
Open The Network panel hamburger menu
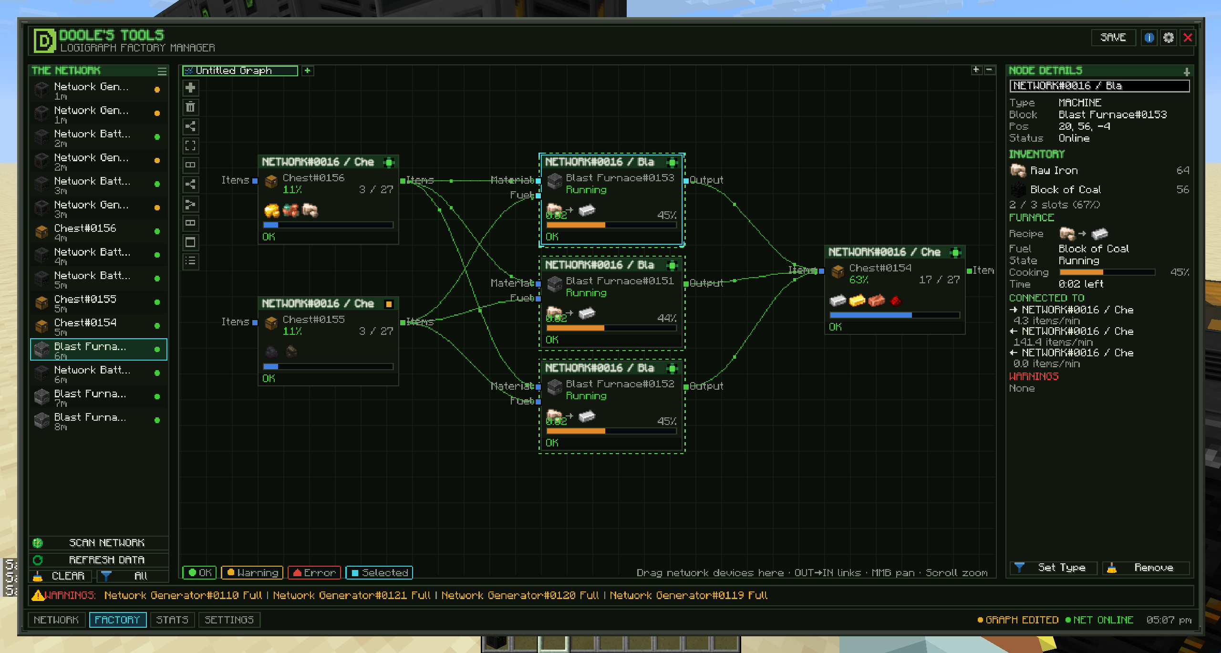tap(162, 71)
